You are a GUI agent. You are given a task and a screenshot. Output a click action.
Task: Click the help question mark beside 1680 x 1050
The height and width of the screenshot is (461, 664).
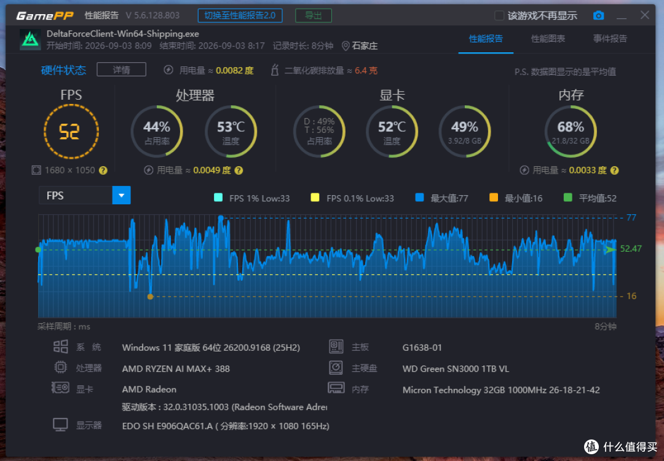coord(103,170)
